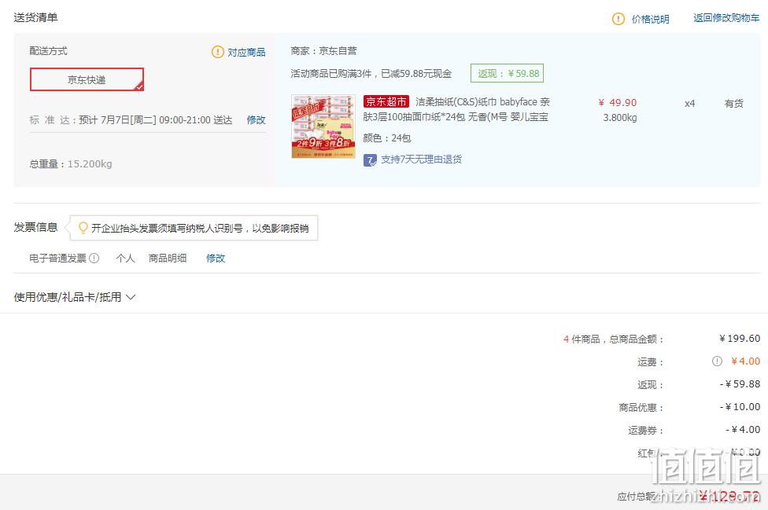Open the tissue product thumbnail
This screenshot has width=768, height=510.
pos(323,127)
